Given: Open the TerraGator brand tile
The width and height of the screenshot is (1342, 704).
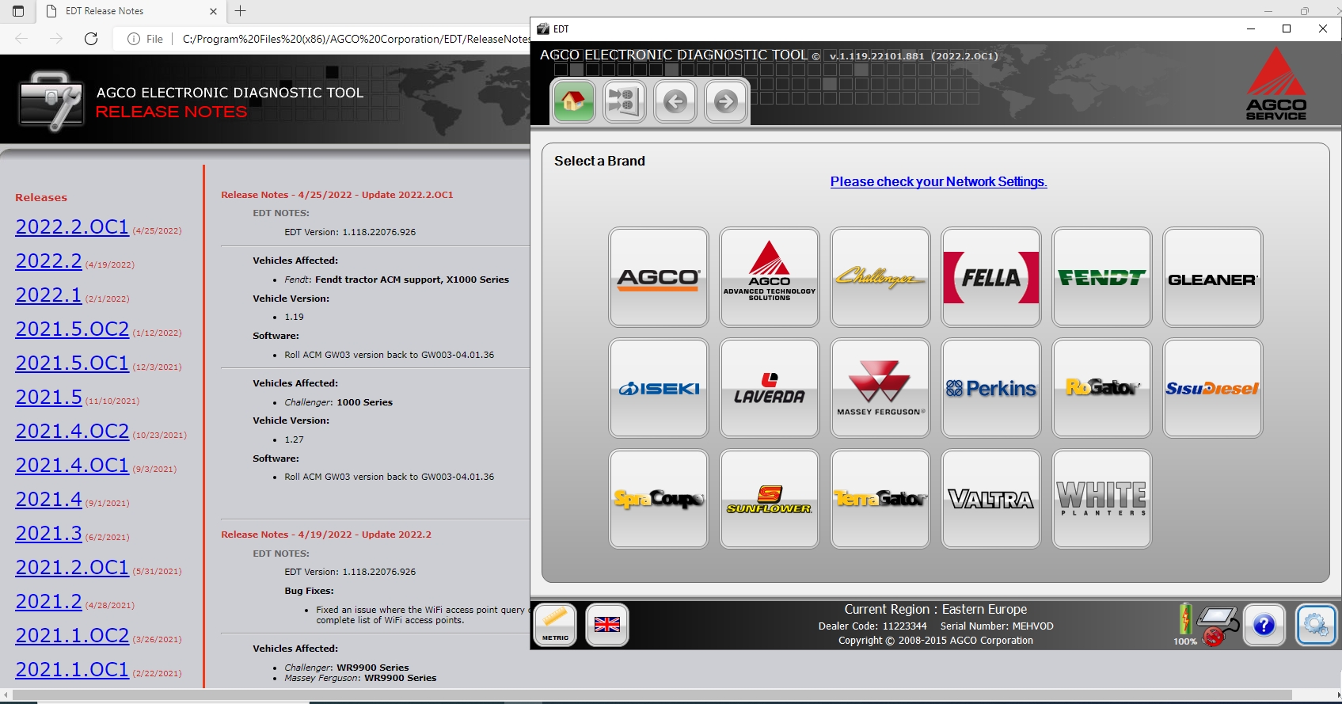Looking at the screenshot, I should point(880,499).
